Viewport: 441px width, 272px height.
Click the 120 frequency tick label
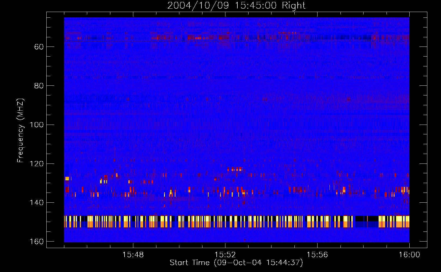(37, 163)
